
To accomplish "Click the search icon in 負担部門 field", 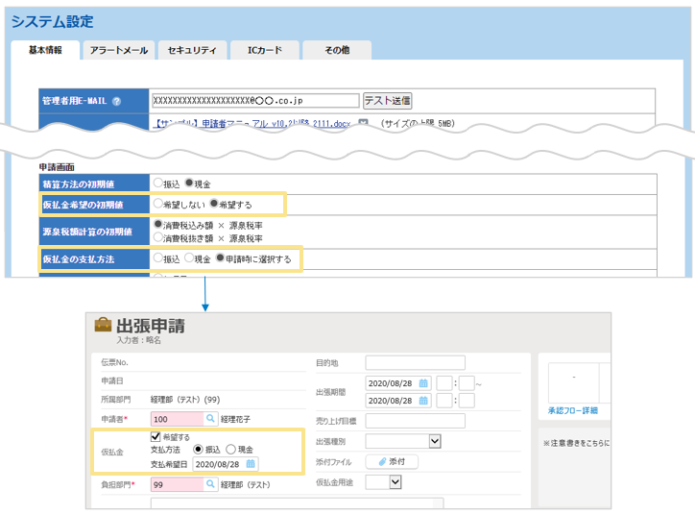I will pos(211,485).
